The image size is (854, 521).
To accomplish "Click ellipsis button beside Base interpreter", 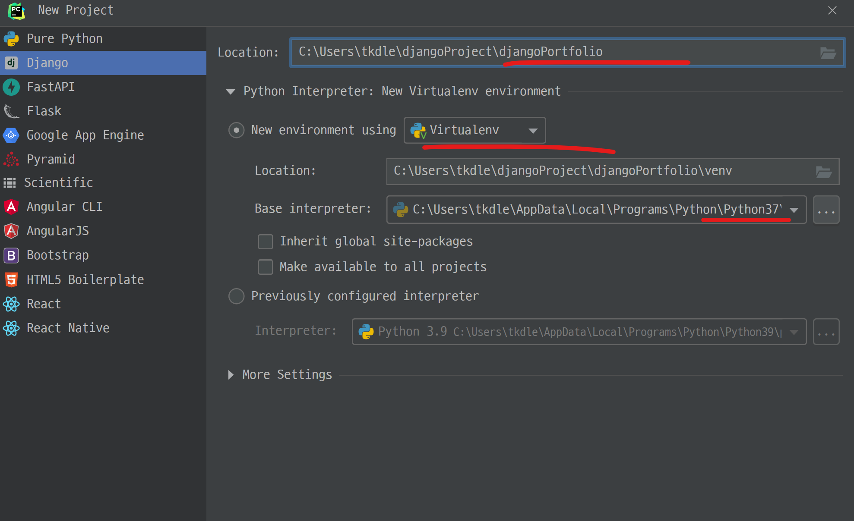I will coord(826,210).
